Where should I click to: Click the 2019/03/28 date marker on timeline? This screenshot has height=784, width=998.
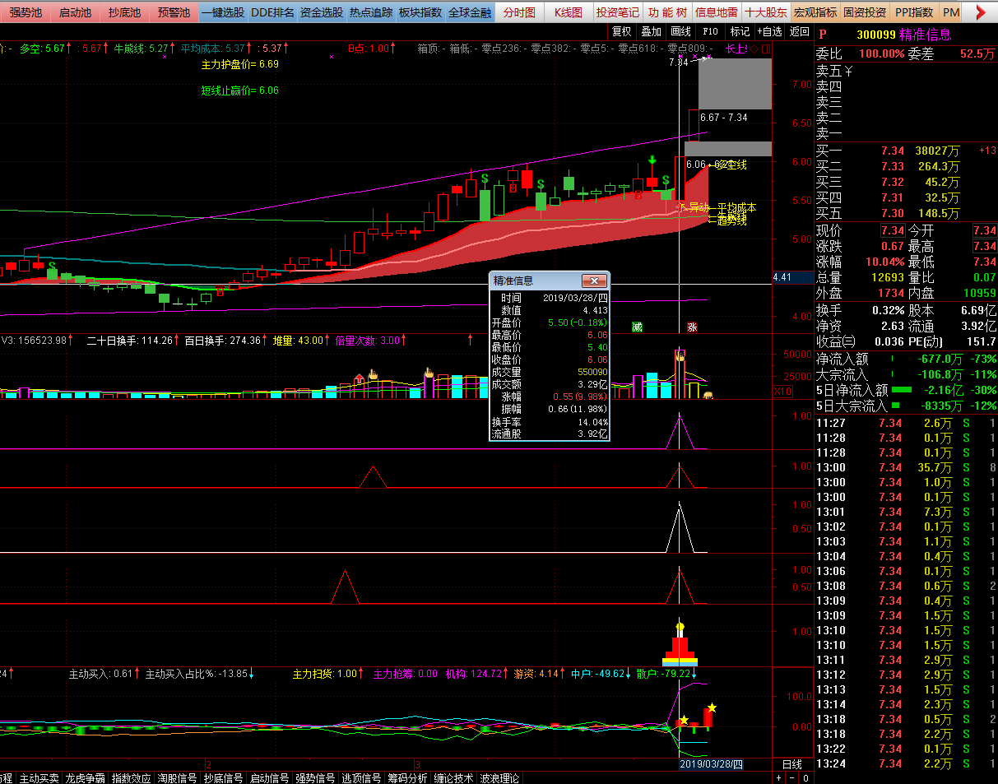coord(710,764)
